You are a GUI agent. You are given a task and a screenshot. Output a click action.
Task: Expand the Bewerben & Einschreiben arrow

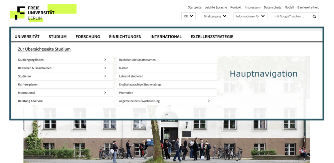coord(105,68)
